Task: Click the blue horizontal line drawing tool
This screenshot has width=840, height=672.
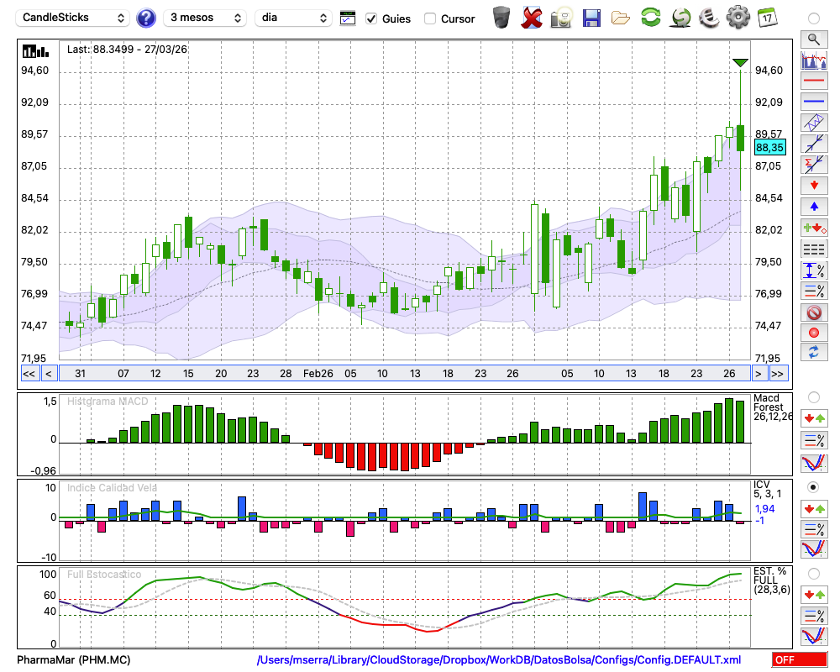Action: [x=813, y=102]
